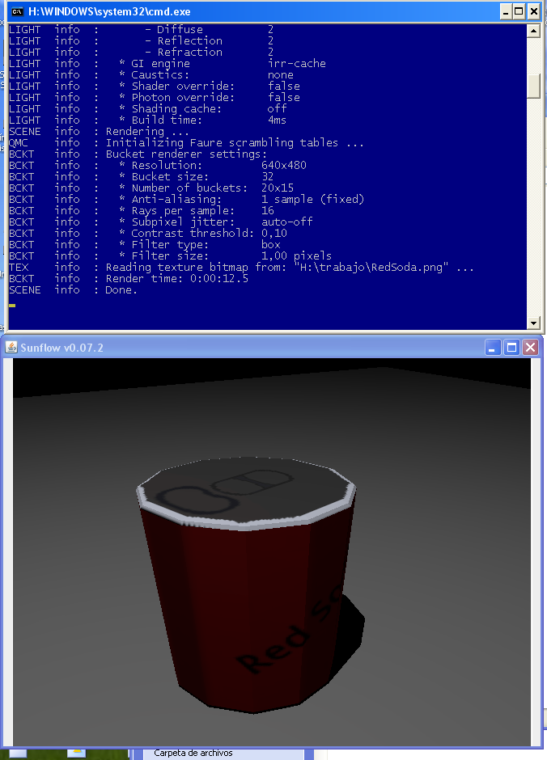
Task: Click the 'Subpixel jitter: auto-off' line
Action: click(160, 222)
